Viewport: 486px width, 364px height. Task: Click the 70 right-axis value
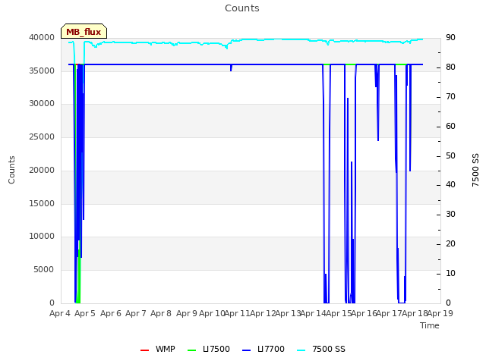450,97
